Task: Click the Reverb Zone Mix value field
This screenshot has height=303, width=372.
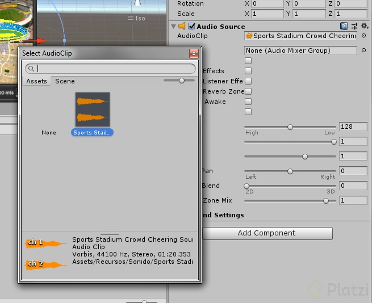Action: [x=353, y=200]
